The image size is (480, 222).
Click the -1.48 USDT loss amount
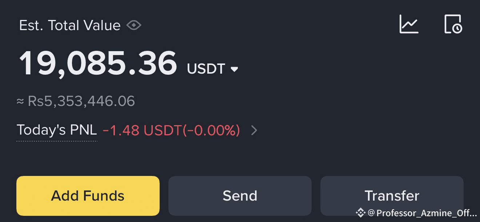pos(142,130)
